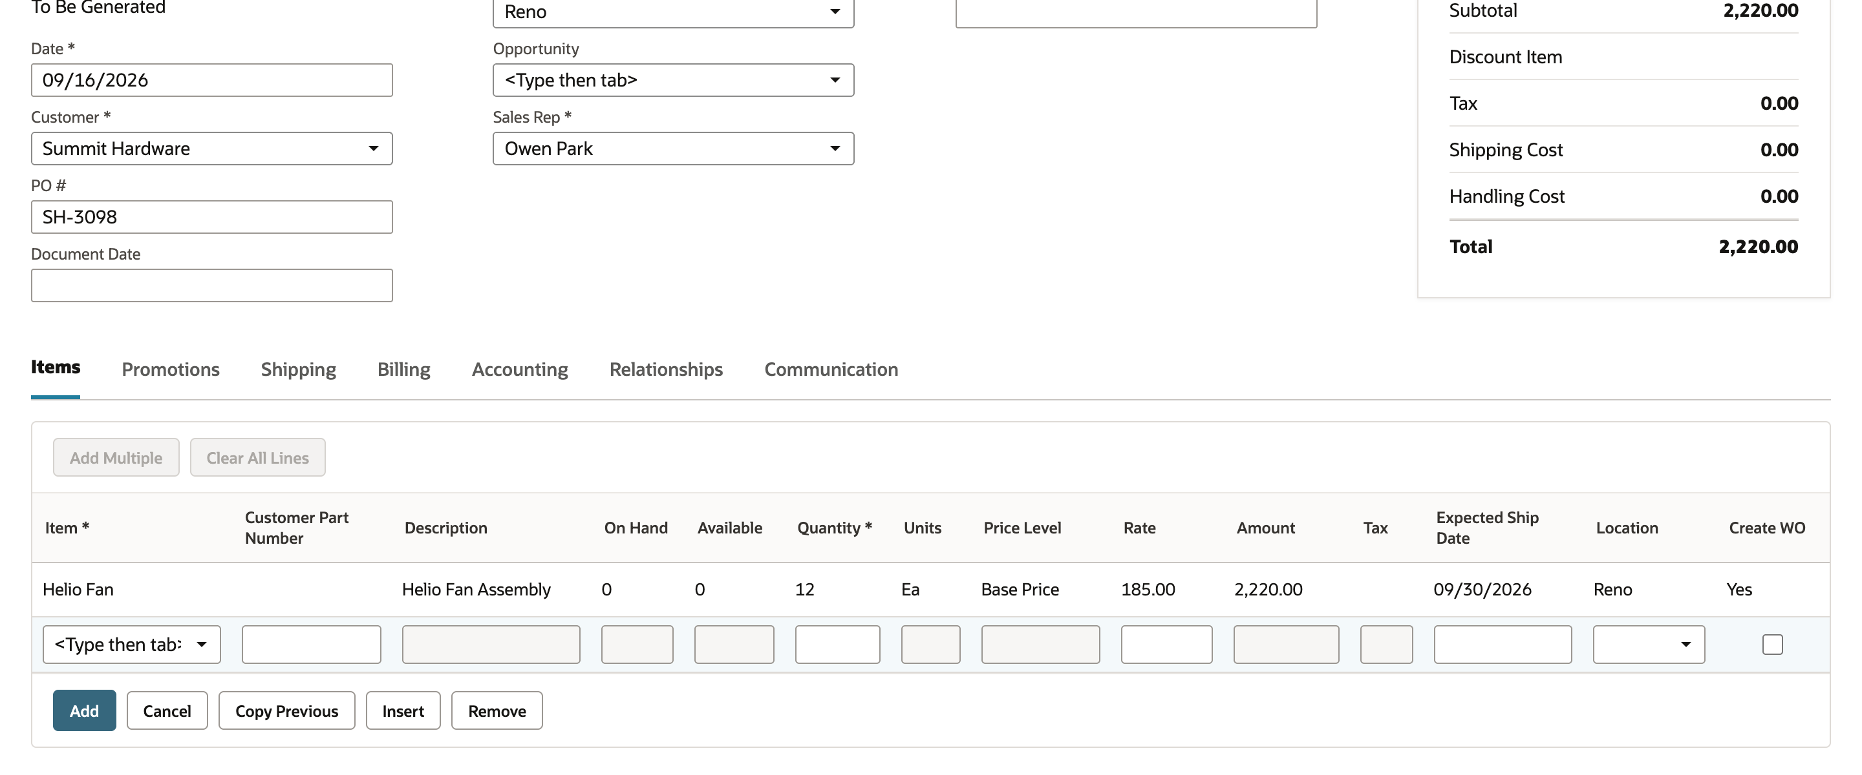1862x775 pixels.
Task: Expand the Opportunity dropdown
Action: (x=673, y=79)
